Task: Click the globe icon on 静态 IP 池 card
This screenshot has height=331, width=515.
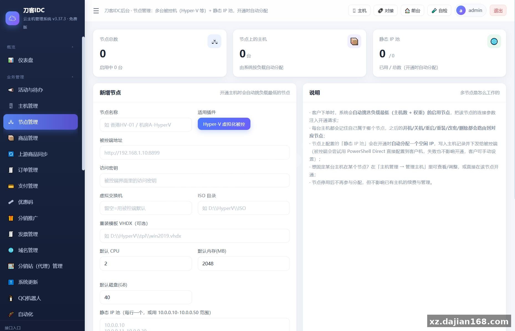Action: point(494,41)
